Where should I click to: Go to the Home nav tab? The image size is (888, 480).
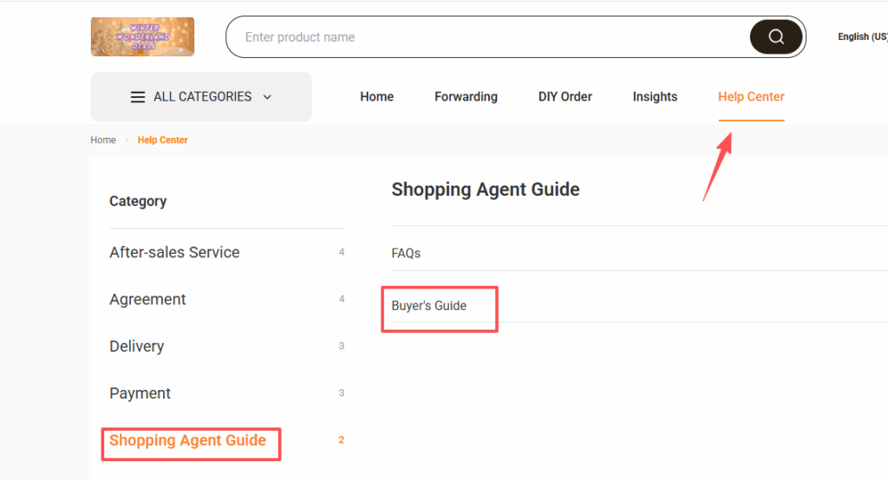(376, 97)
